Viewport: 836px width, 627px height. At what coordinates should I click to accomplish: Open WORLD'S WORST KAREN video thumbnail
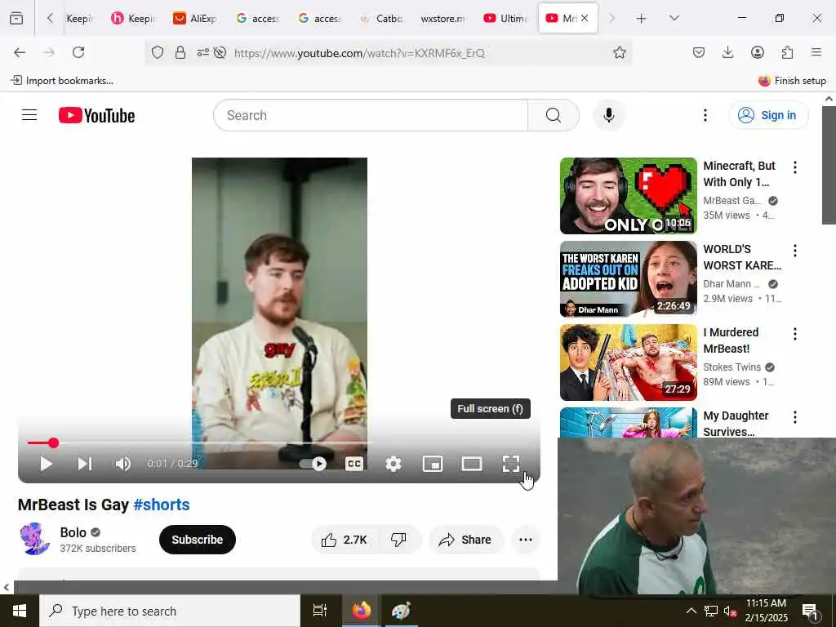coord(629,279)
